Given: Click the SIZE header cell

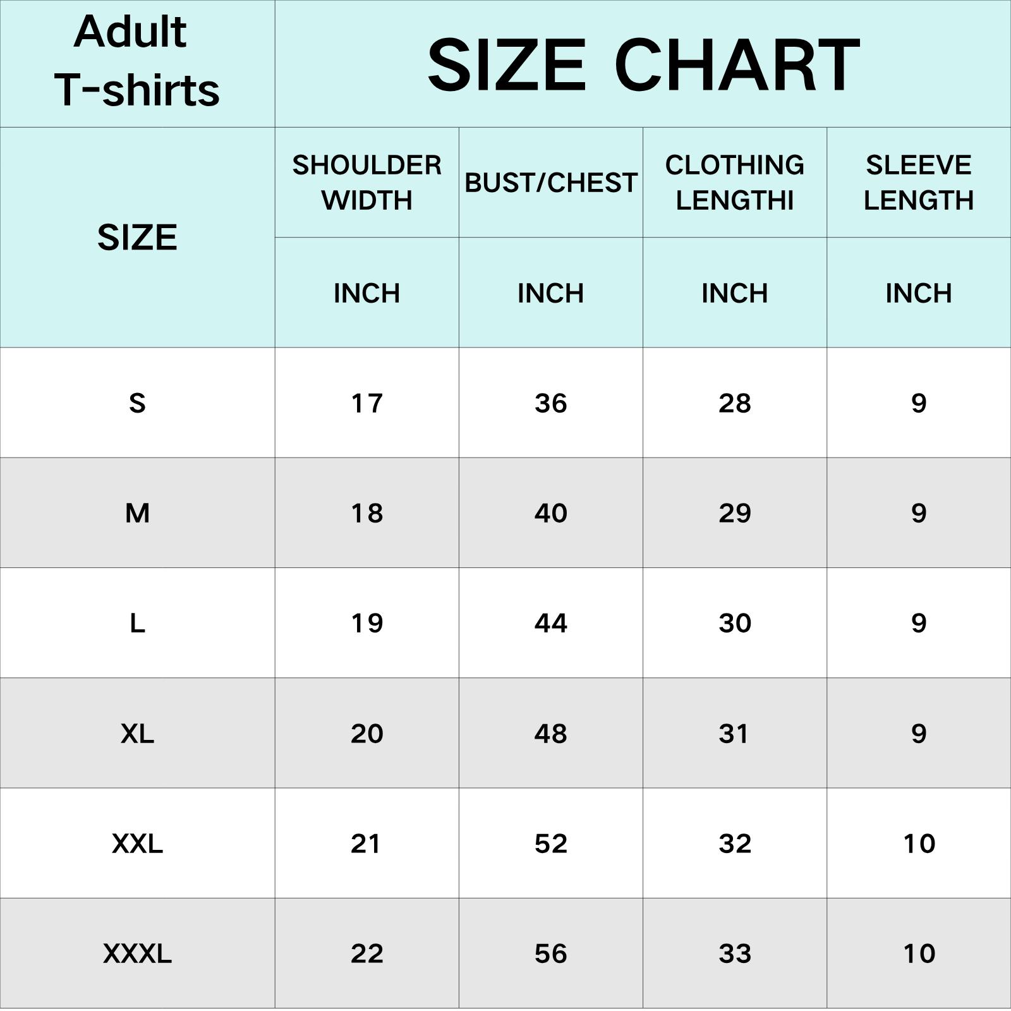Looking at the screenshot, I should pyautogui.click(x=137, y=238).
